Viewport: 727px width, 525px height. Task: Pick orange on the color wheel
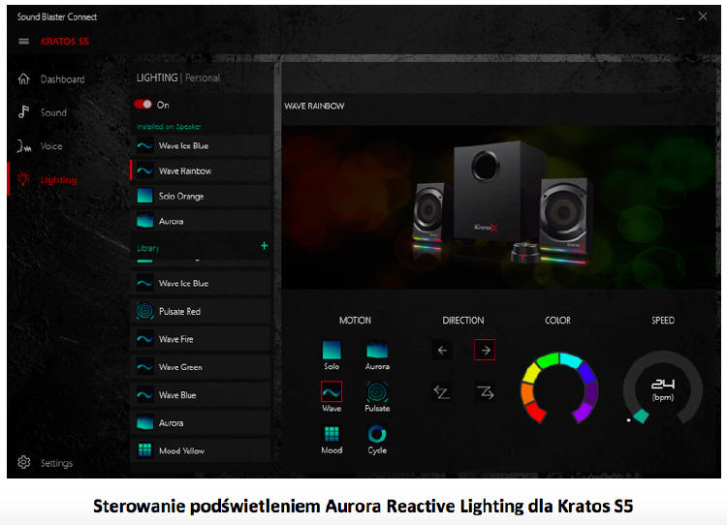[527, 393]
